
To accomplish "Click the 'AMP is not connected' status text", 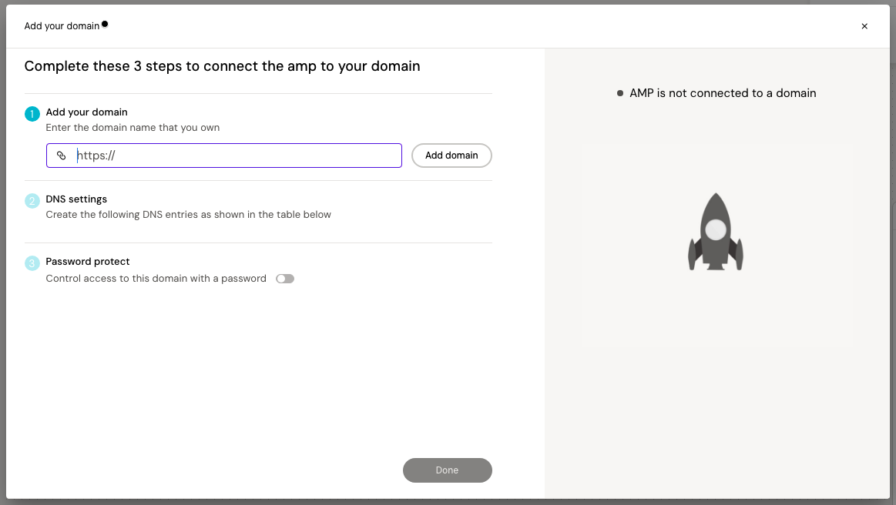I will click(723, 93).
